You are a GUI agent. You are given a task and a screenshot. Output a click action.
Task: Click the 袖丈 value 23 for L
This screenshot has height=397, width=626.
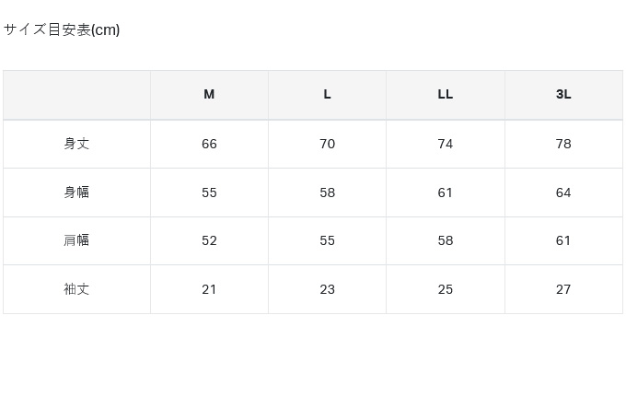click(327, 289)
